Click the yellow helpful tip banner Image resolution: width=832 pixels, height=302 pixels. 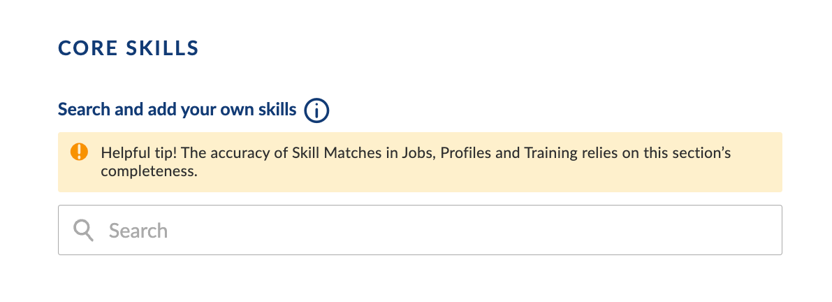point(420,162)
